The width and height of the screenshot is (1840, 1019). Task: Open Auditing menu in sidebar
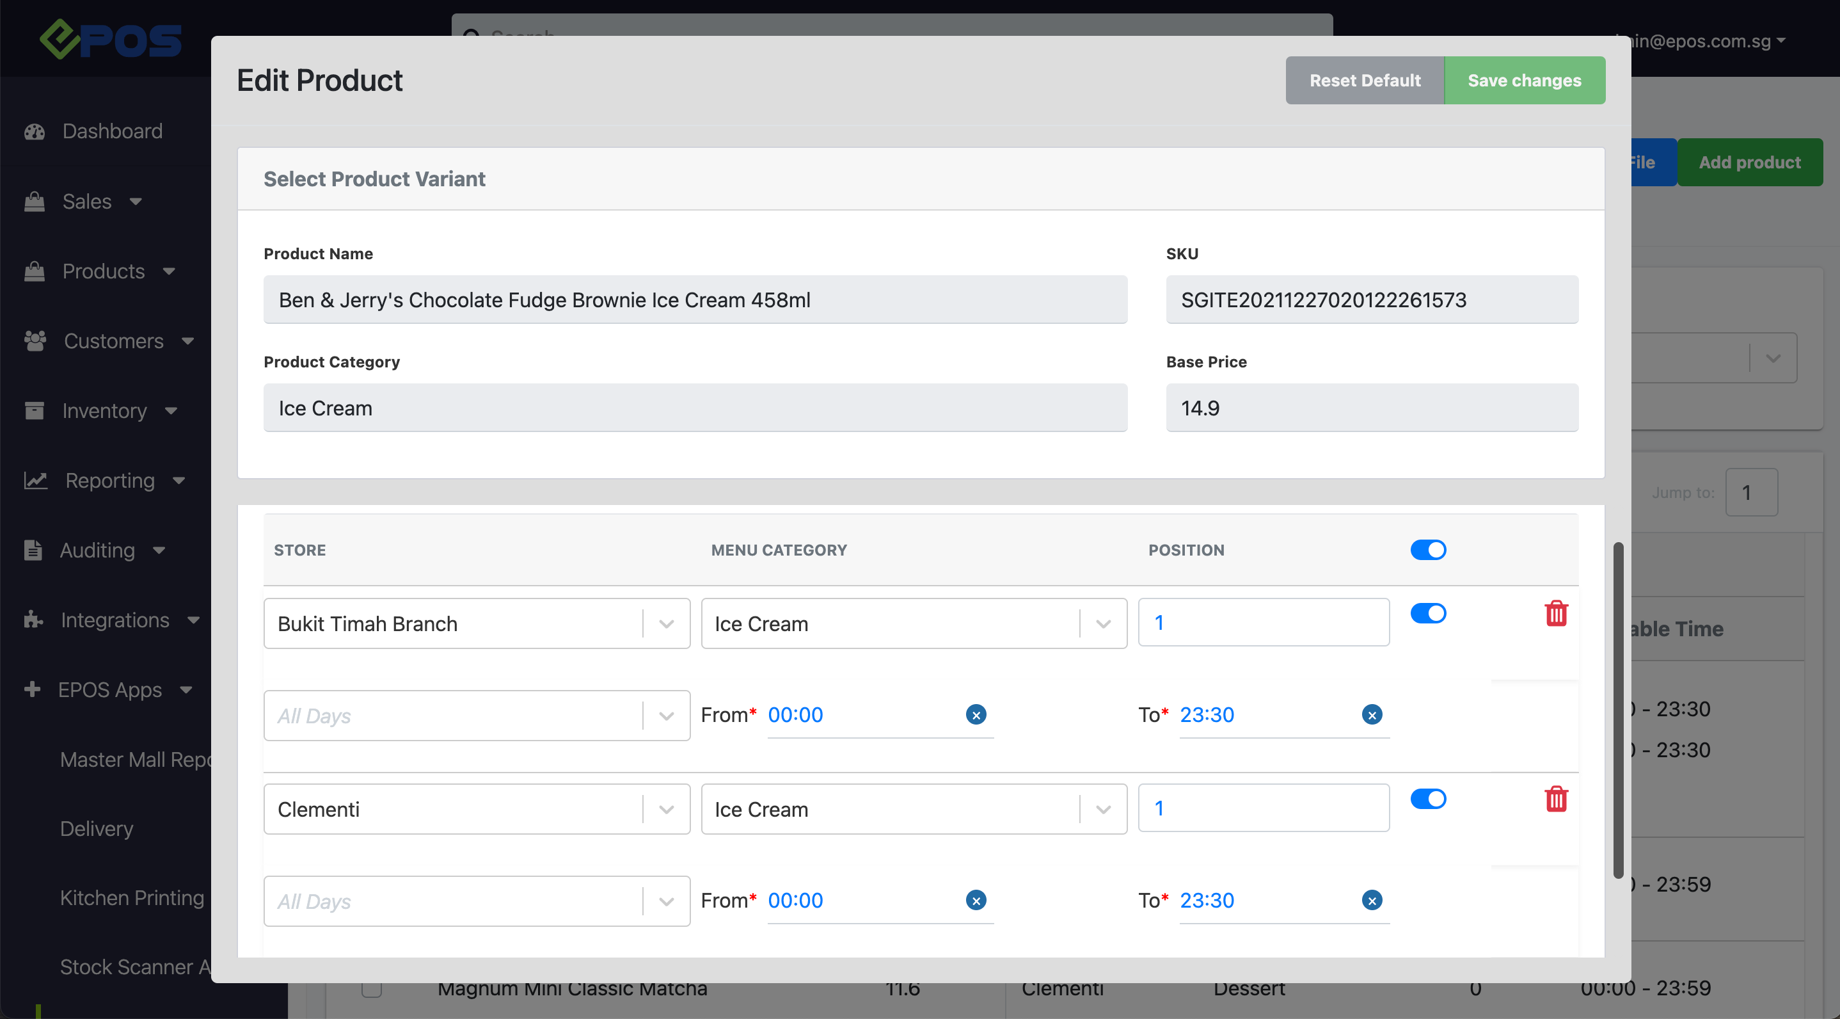coord(97,550)
